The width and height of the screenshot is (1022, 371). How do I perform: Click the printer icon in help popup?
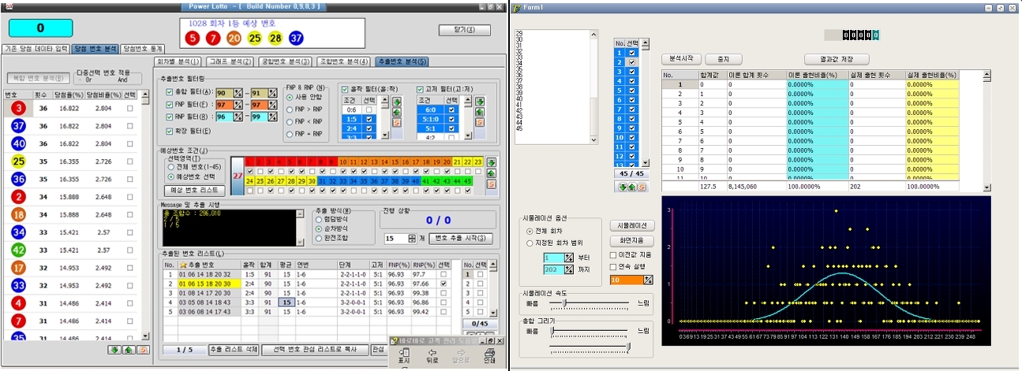[489, 352]
